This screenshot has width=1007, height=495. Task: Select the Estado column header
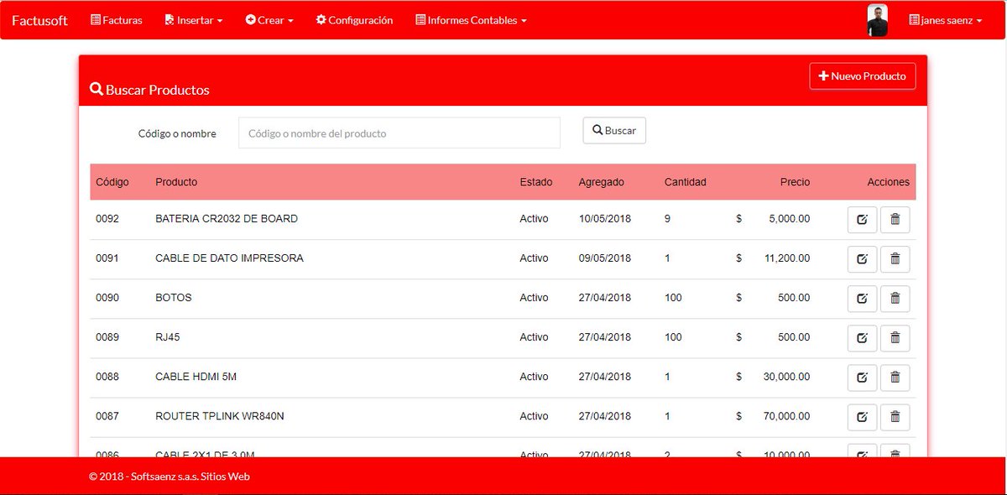click(x=536, y=182)
